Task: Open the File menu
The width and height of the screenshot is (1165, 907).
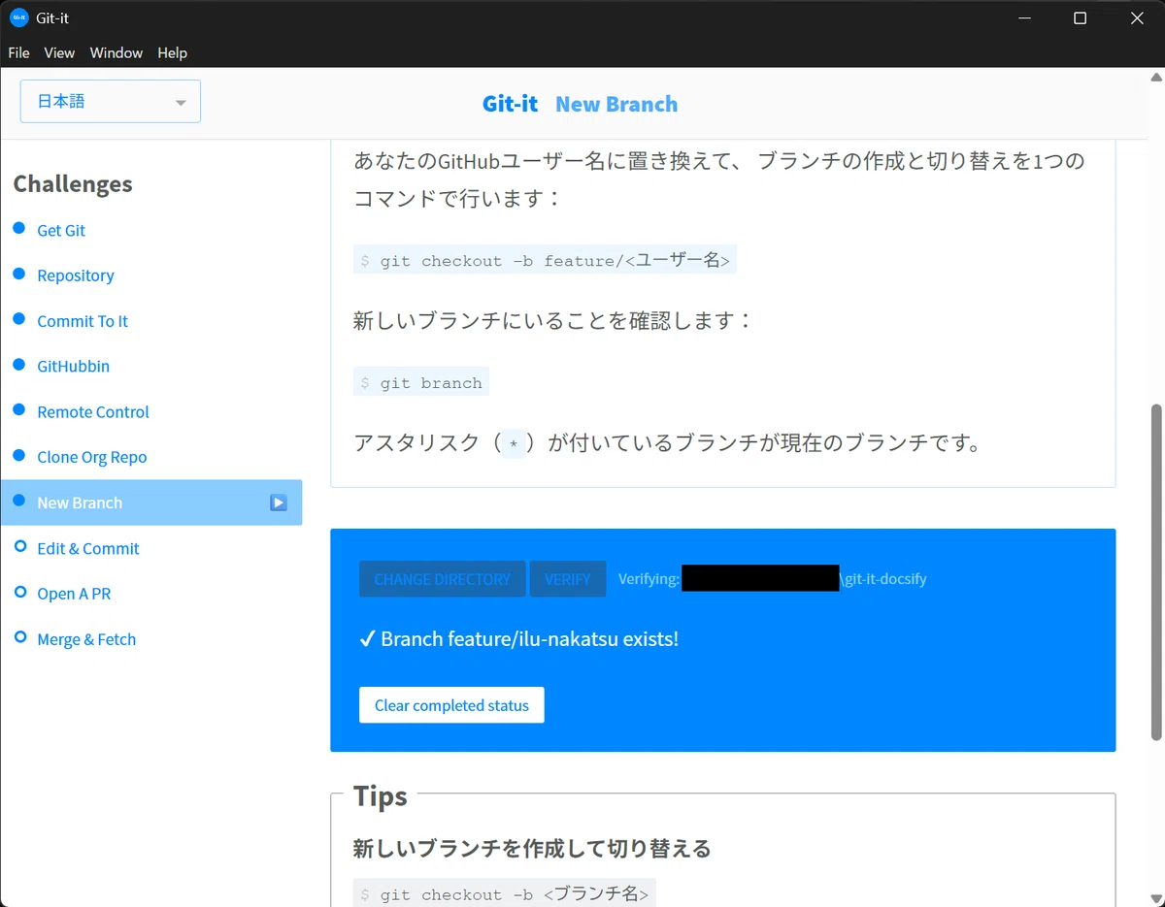Action: 18,52
